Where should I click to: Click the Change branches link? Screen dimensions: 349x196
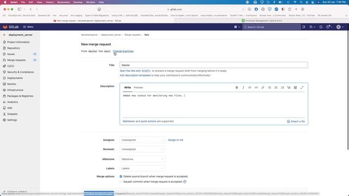123,51
